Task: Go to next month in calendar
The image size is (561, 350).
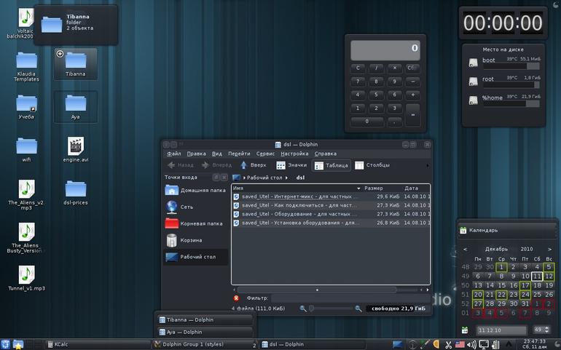Action: (x=549, y=249)
